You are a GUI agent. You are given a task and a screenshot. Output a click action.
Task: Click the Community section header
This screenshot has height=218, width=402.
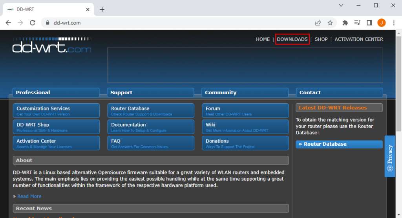(x=245, y=93)
